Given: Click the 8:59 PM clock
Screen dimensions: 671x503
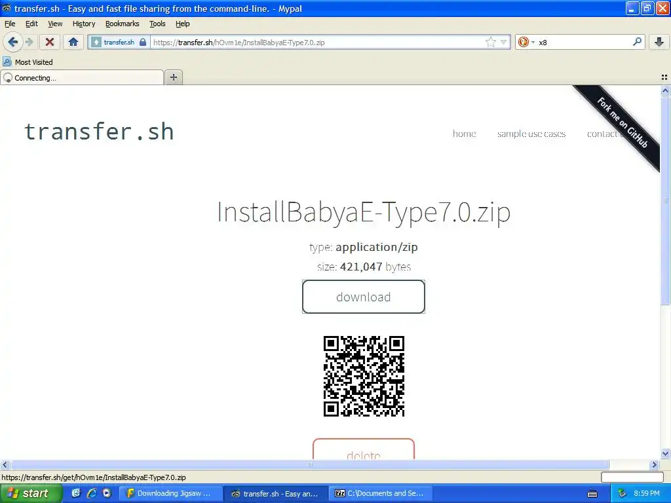Looking at the screenshot, I should pyautogui.click(x=647, y=494).
